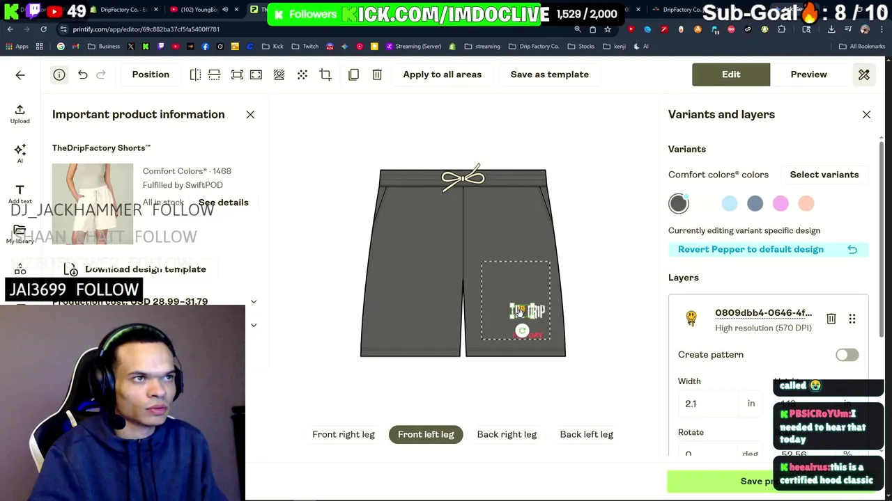892x501 pixels.
Task: Open the Upload sidebar tool
Action: (20, 114)
